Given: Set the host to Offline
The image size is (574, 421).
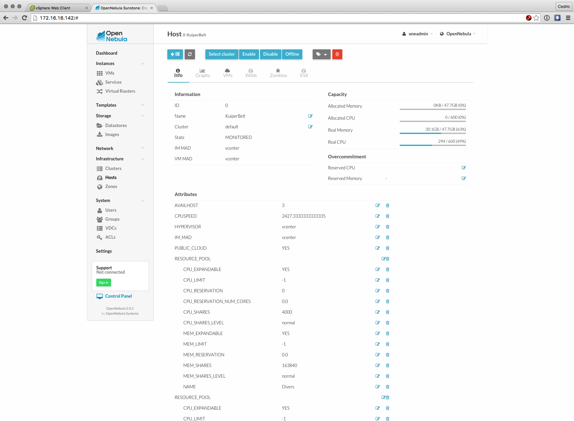Looking at the screenshot, I should pos(292,54).
